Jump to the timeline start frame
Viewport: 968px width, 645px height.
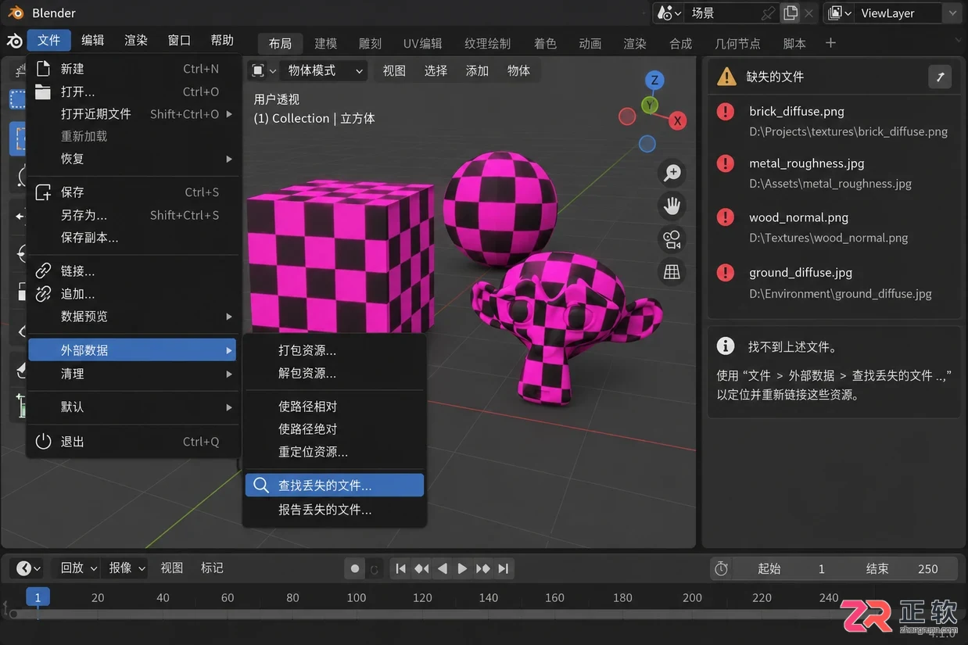pyautogui.click(x=400, y=568)
